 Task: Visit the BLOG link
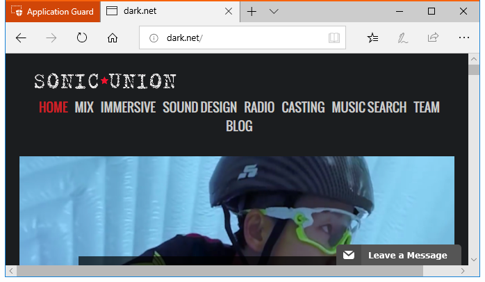(x=239, y=126)
